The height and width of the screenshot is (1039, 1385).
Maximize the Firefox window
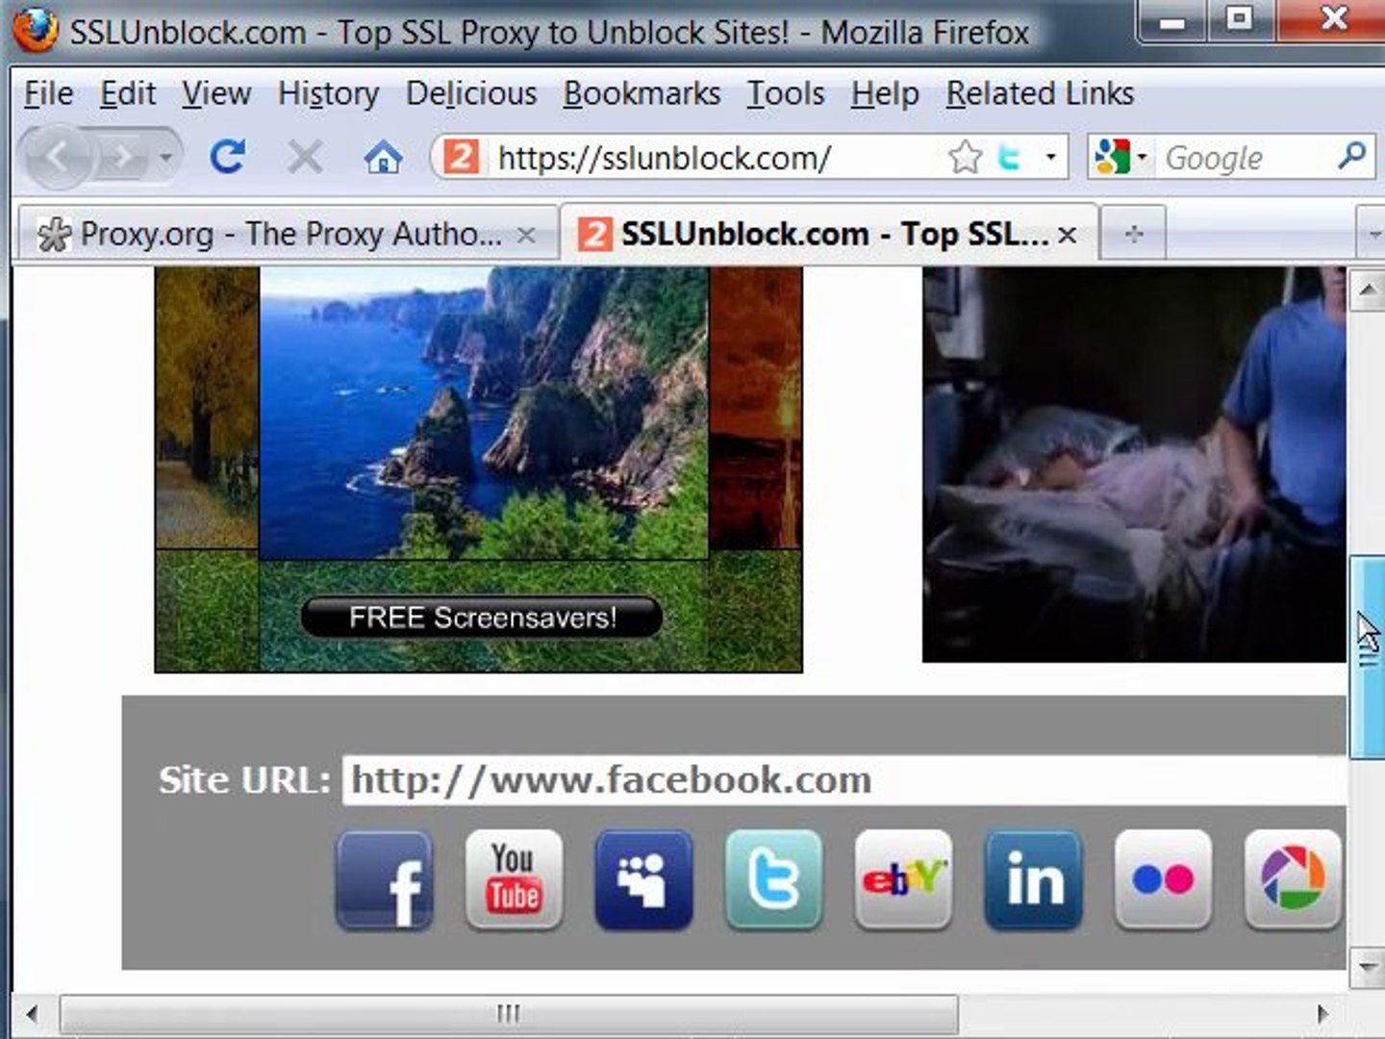1240,21
